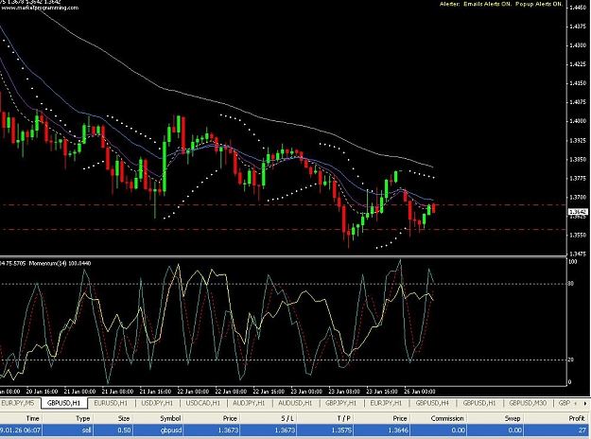Click the gbpusd symbol cell

pos(158,430)
